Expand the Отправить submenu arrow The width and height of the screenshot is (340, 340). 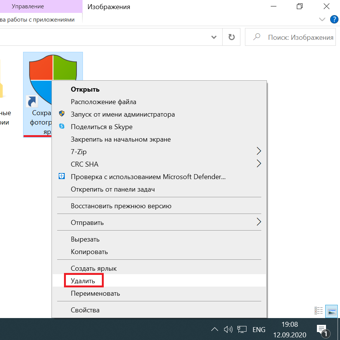click(259, 222)
